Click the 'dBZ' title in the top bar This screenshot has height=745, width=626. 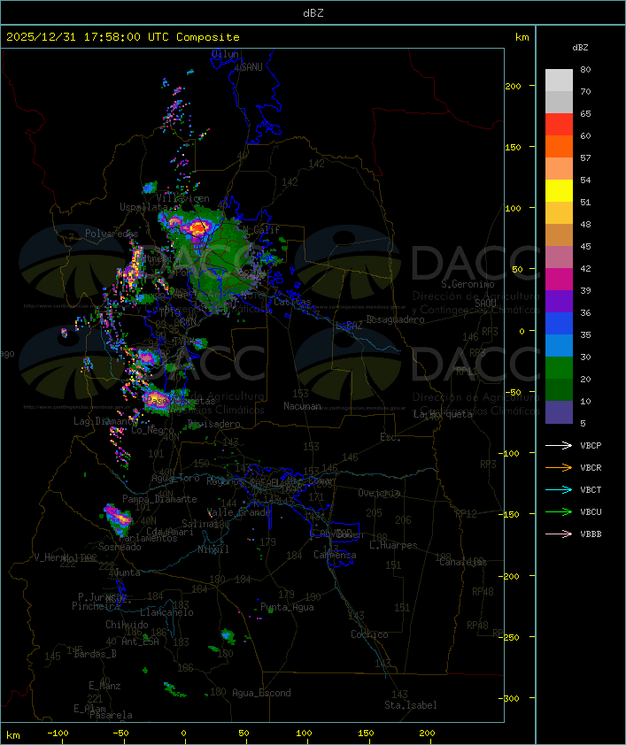[313, 13]
